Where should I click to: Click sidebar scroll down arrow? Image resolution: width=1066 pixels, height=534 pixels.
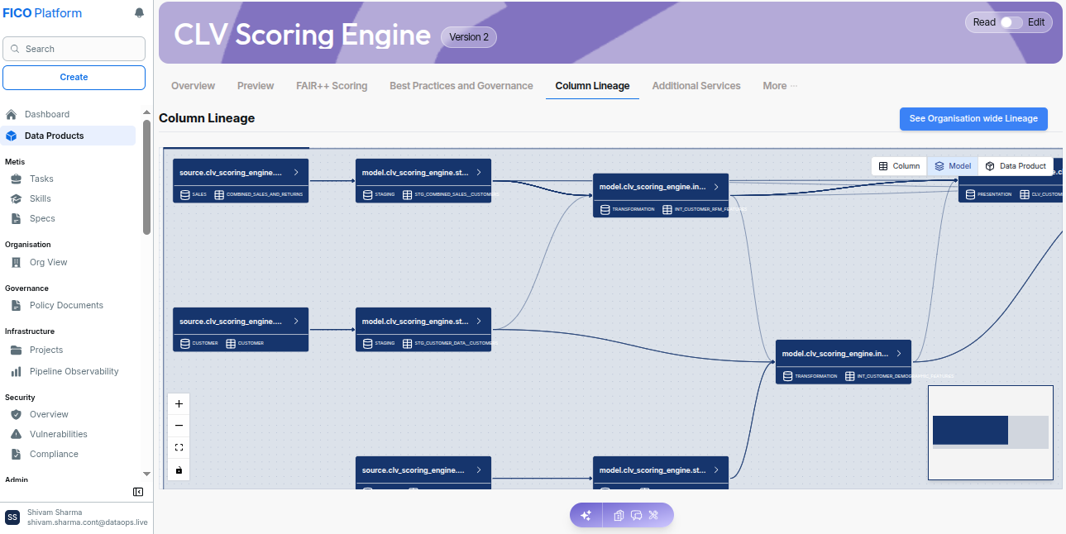pyautogui.click(x=146, y=474)
